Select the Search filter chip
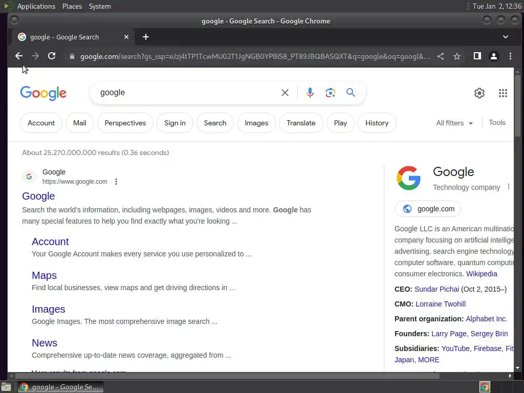Screen dimensions: 524x393 tap(215, 123)
